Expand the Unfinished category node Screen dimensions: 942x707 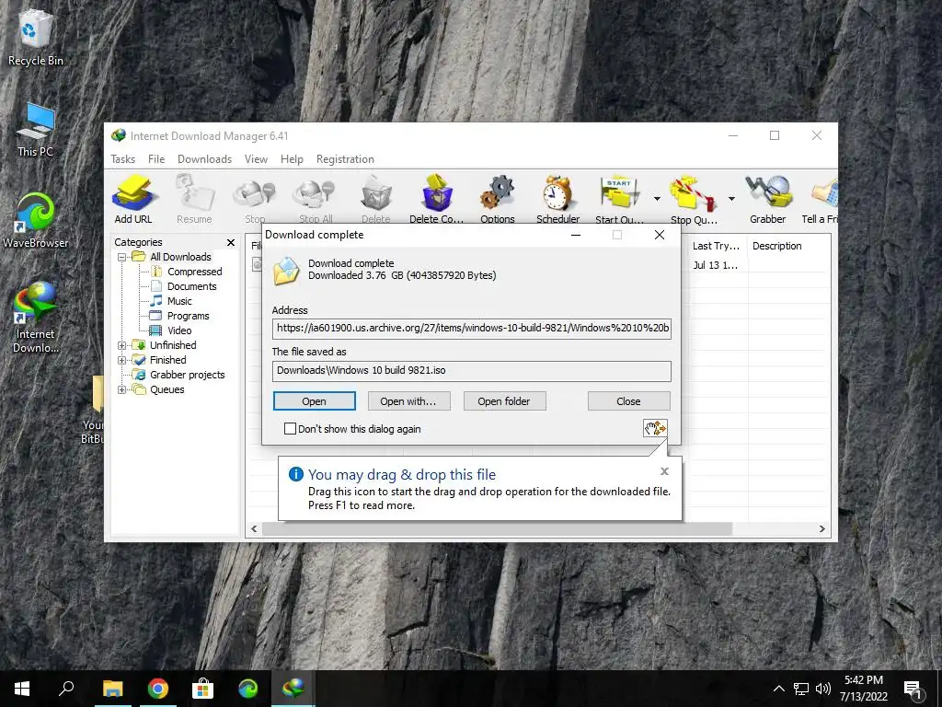[122, 346]
